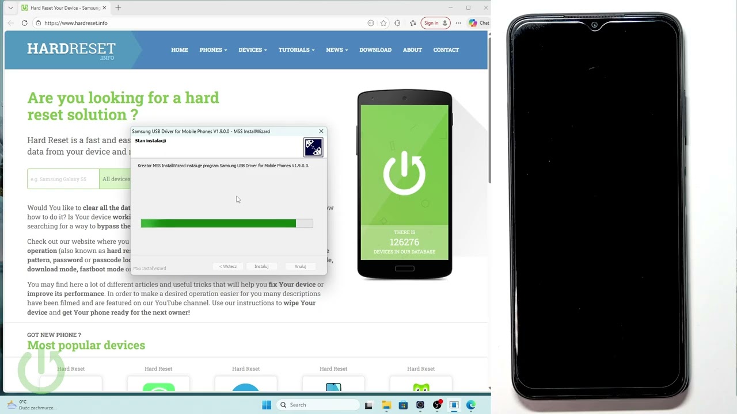Expand the PHONES navigation dropdown

[213, 50]
